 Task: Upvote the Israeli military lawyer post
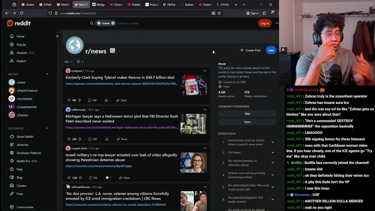pos(69,178)
